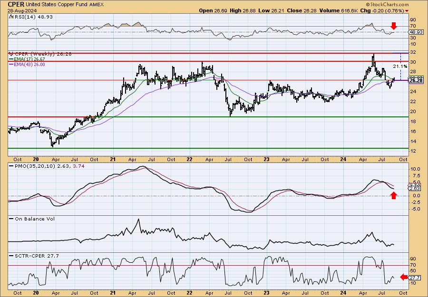The height and width of the screenshot is (297, 428).
Task: Click the RSI(14) 48.93 indicator label
Action: coord(33,17)
